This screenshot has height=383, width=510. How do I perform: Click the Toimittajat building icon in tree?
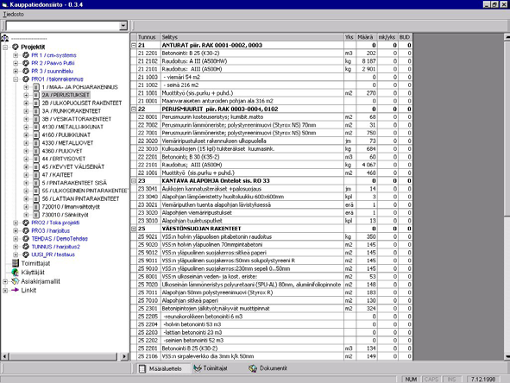tap(16, 263)
